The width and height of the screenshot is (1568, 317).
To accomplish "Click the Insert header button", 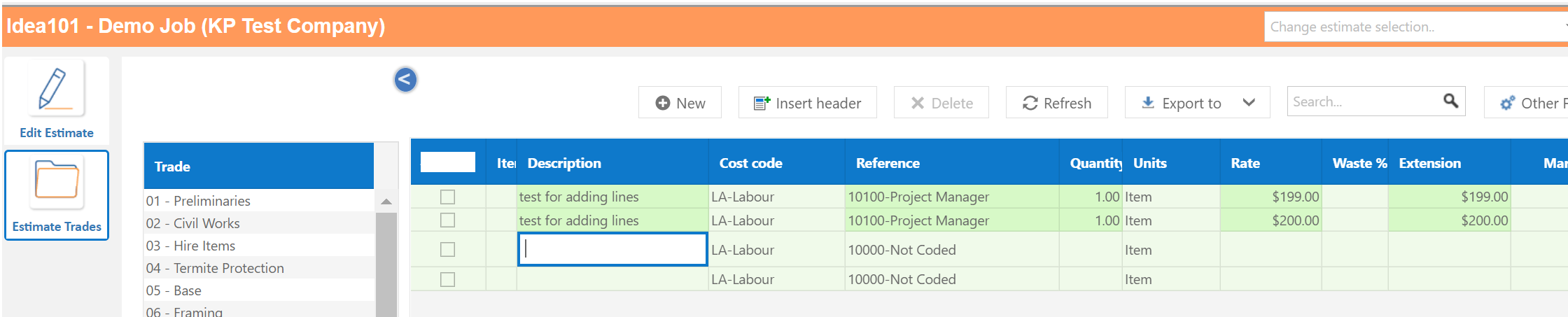I will [x=807, y=103].
